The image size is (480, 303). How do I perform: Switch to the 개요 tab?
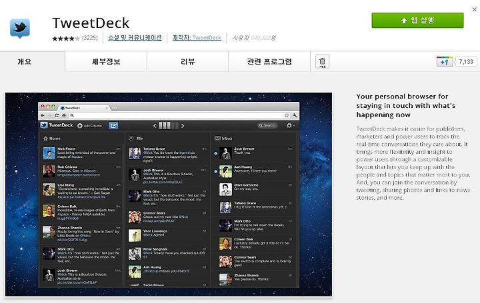(25, 61)
